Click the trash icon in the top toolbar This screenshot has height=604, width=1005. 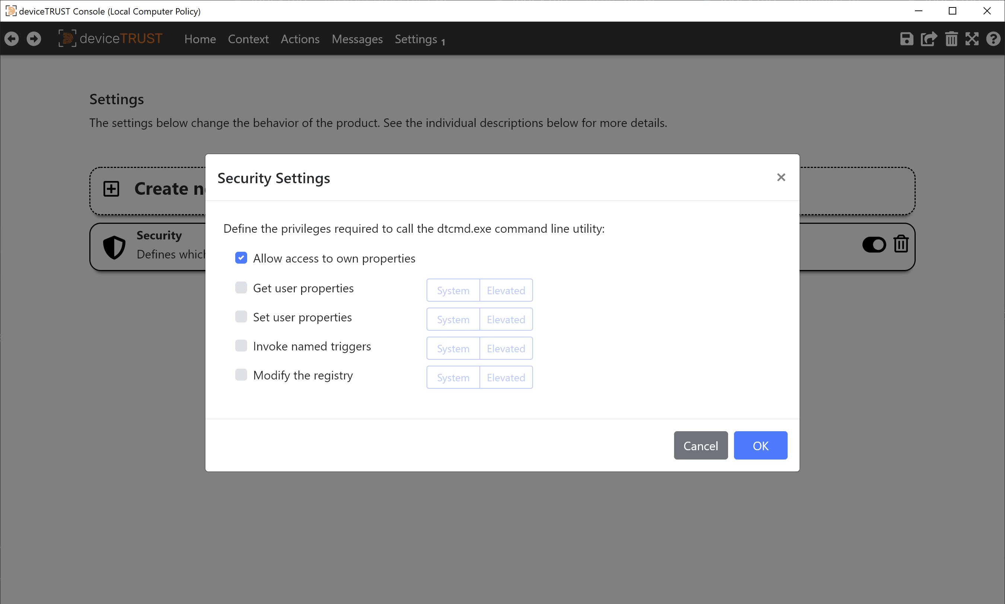(951, 39)
